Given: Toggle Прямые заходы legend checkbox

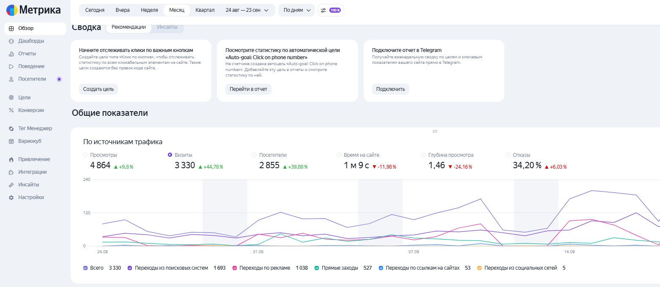Looking at the screenshot, I should pyautogui.click(x=317, y=268).
